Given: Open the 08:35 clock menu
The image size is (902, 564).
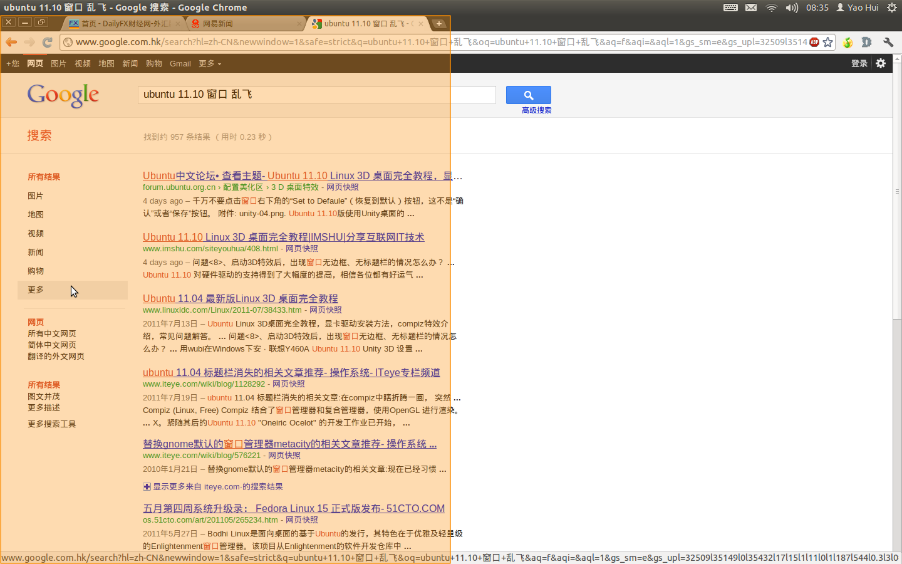Looking at the screenshot, I should point(817,8).
